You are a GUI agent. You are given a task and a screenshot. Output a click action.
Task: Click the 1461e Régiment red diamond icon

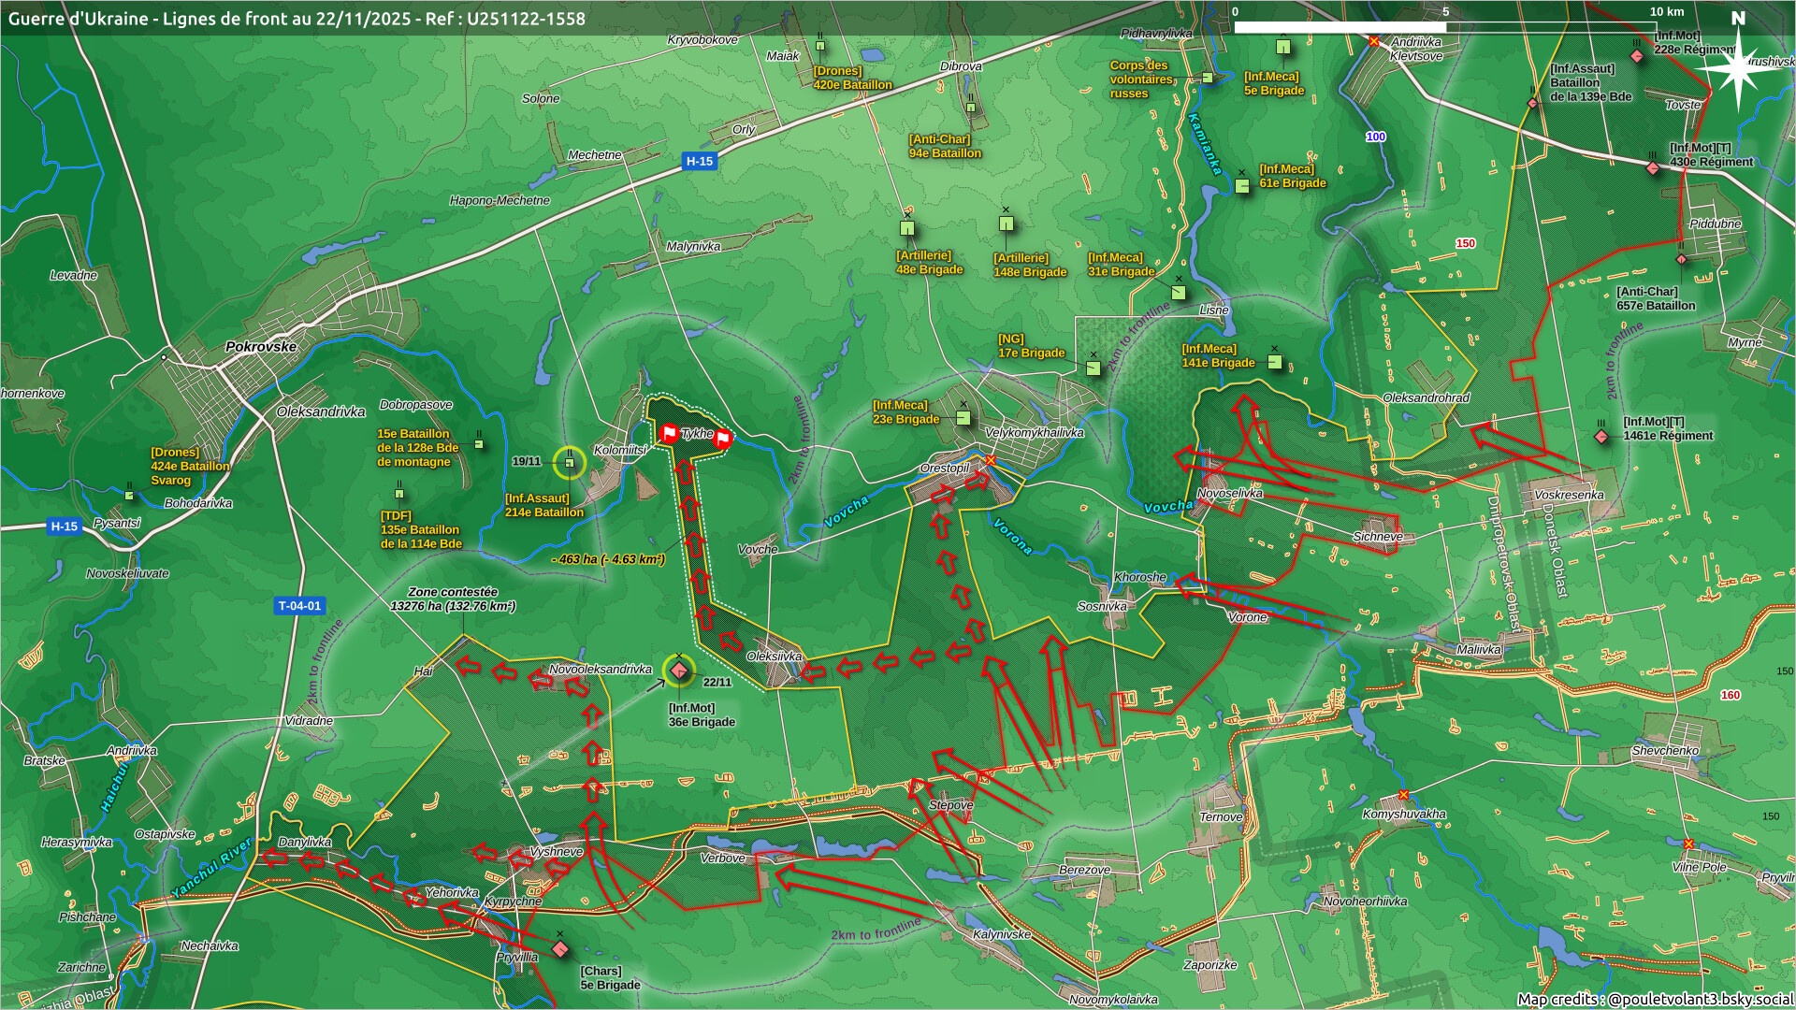point(1601,437)
